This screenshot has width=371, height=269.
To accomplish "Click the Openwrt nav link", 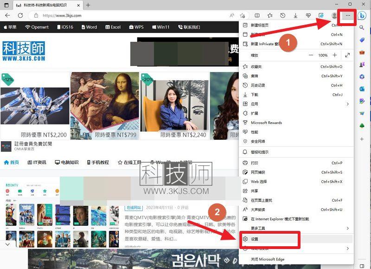I will click(37, 27).
